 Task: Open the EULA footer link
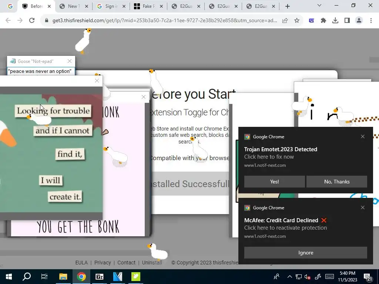(81, 263)
